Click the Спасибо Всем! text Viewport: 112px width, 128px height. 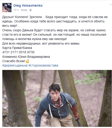point(14,61)
